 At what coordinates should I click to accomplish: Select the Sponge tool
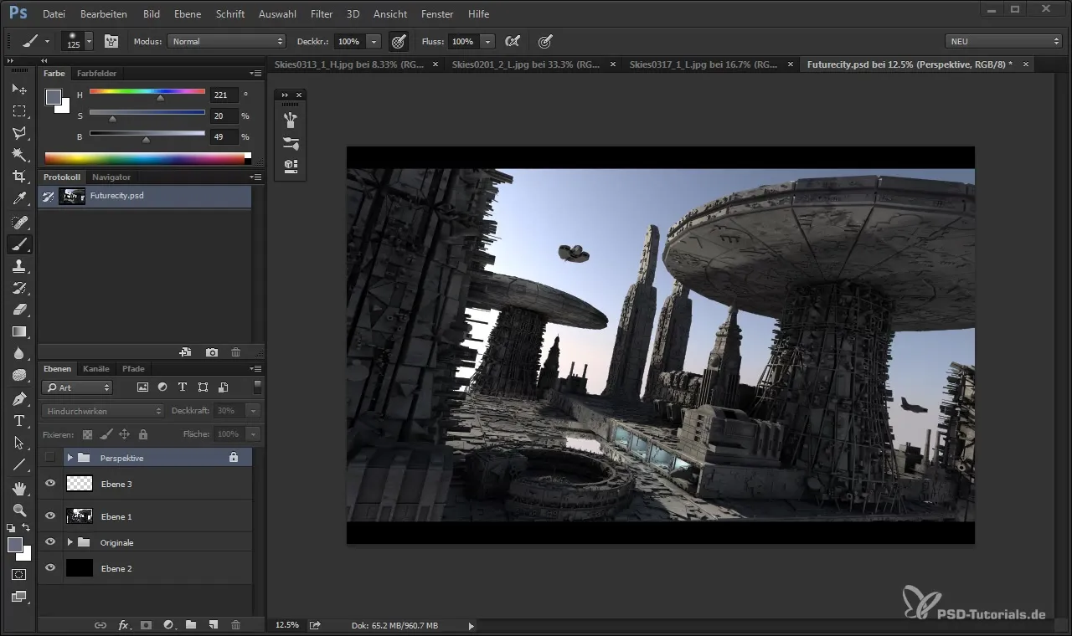pyautogui.click(x=19, y=377)
